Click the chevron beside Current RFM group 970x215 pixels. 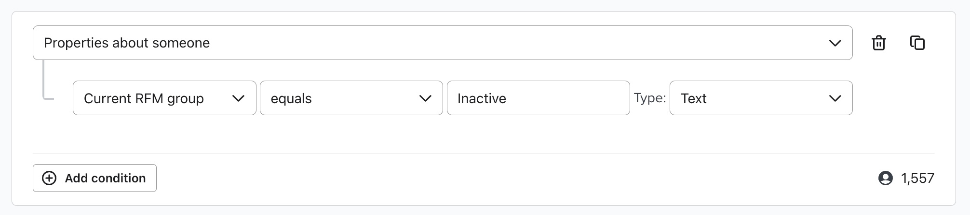click(x=238, y=98)
